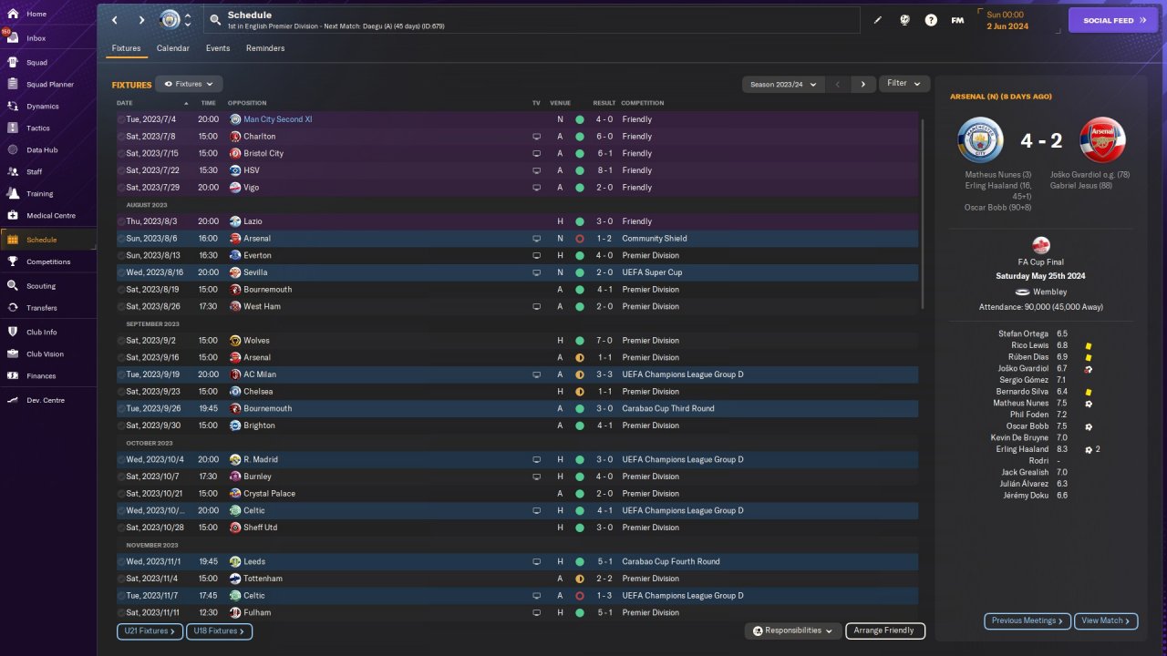Switch to the Reminders tab
1167x656 pixels.
tap(265, 48)
